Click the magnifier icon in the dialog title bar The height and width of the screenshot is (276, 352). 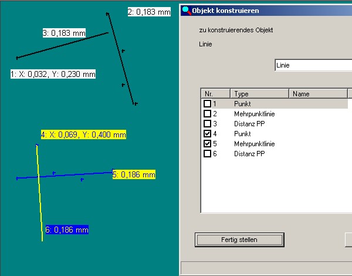[187, 11]
